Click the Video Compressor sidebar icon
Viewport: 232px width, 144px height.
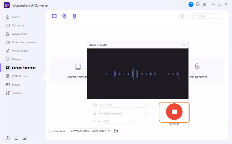[x=8, y=43]
